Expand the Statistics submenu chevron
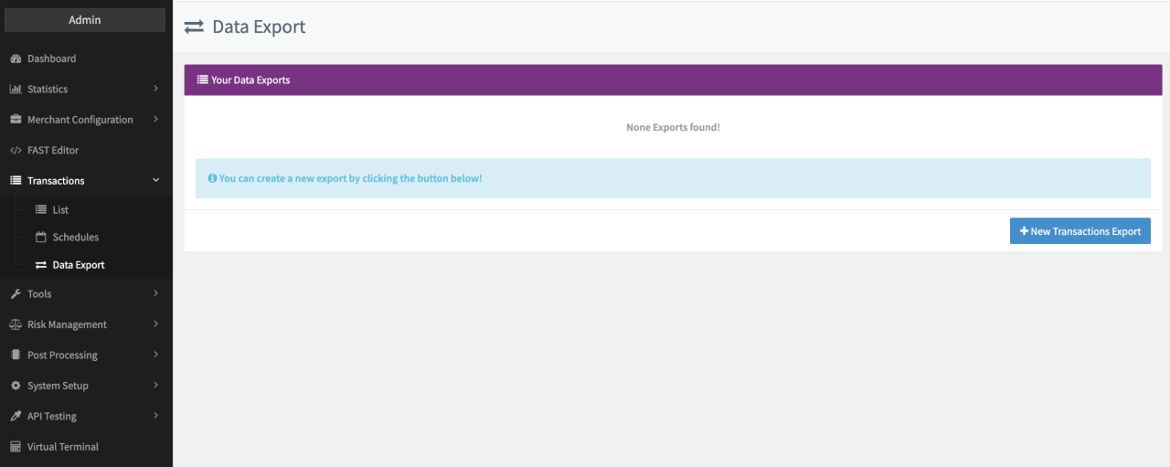The height and width of the screenshot is (467, 1170). point(155,89)
